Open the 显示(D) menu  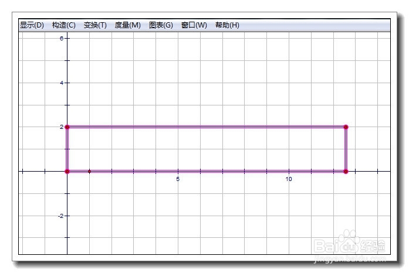click(32, 25)
